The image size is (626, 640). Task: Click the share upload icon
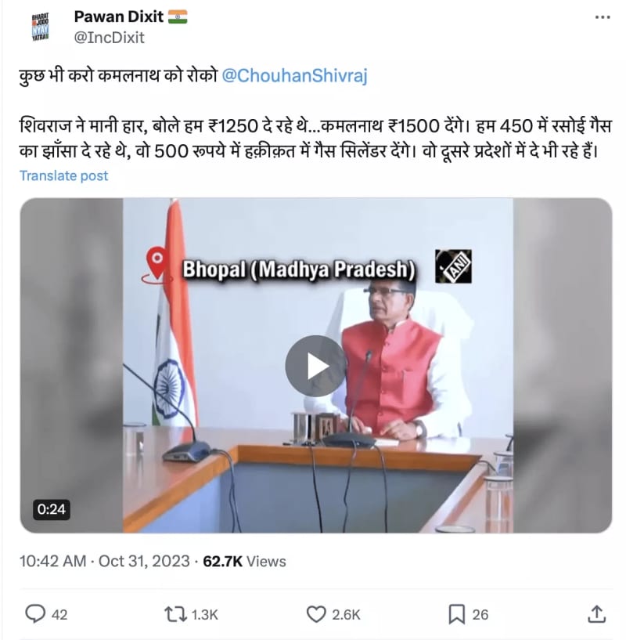pyautogui.click(x=596, y=614)
